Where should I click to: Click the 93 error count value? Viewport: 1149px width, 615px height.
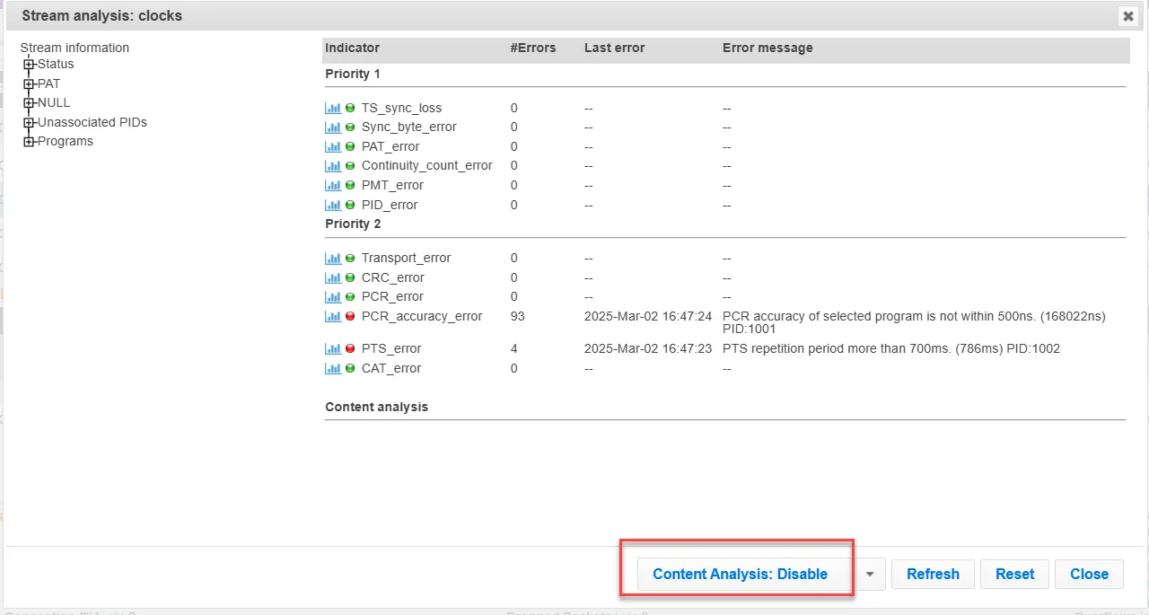518,316
